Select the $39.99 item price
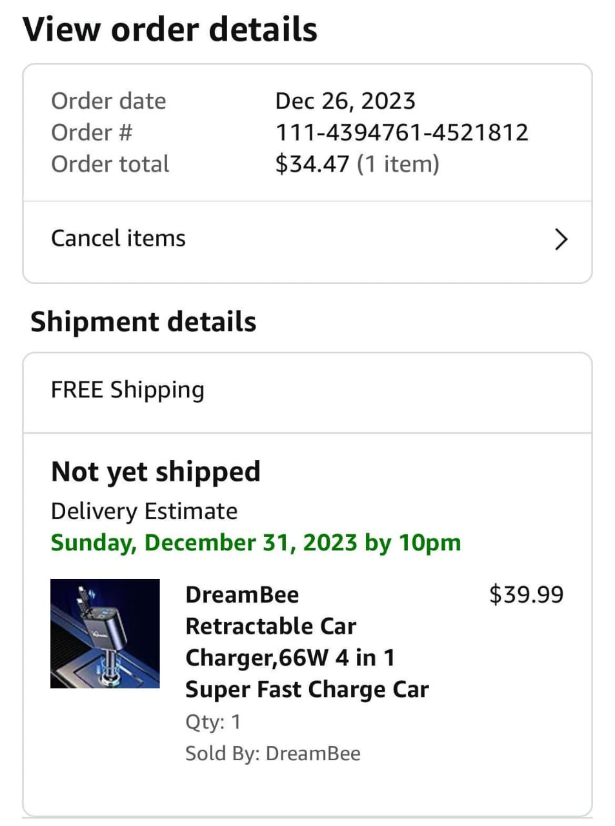615x826 pixels. pyautogui.click(x=527, y=594)
